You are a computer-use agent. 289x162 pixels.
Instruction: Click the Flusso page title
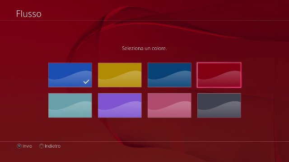[29, 14]
